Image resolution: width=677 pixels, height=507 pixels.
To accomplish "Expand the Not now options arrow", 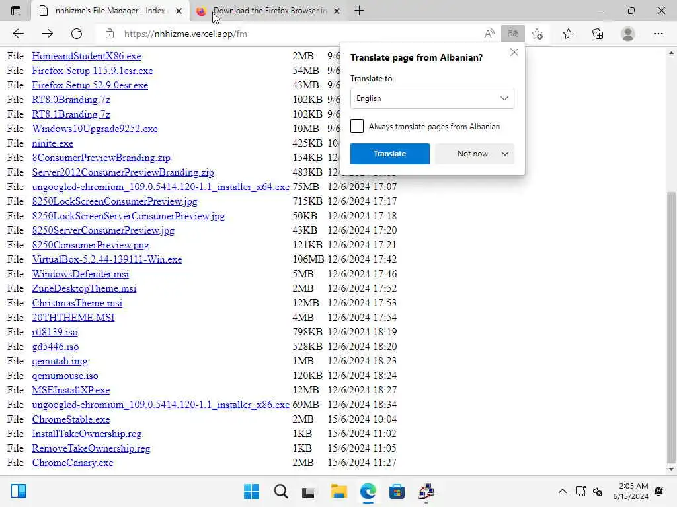I will tap(504, 154).
